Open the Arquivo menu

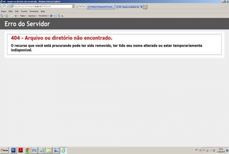(4, 11)
